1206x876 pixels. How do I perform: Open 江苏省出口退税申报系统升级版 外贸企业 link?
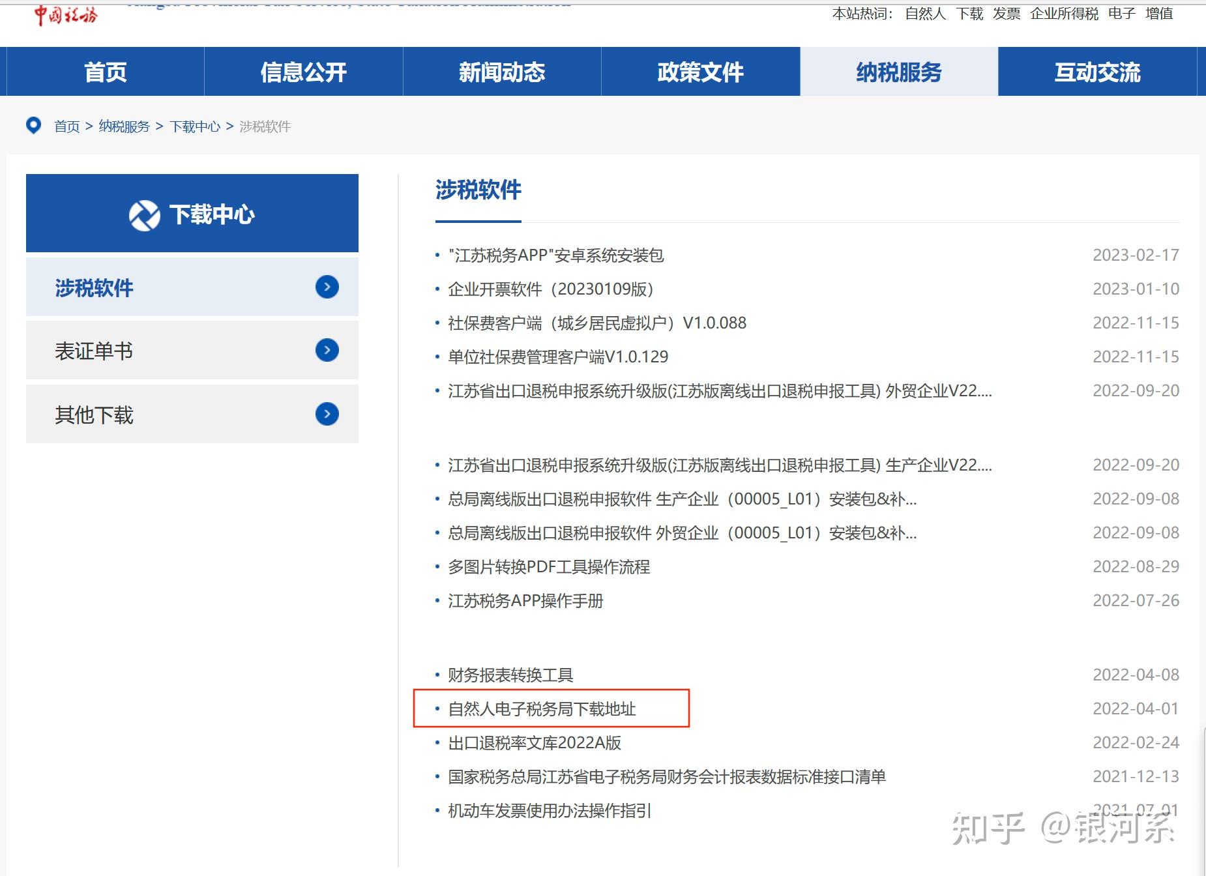tap(720, 390)
